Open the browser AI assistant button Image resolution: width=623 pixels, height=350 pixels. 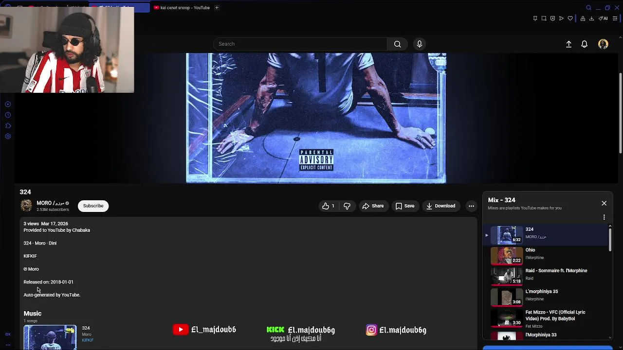coord(603,18)
